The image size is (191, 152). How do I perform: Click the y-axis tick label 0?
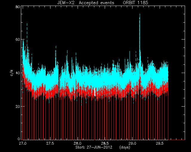coord(19,139)
